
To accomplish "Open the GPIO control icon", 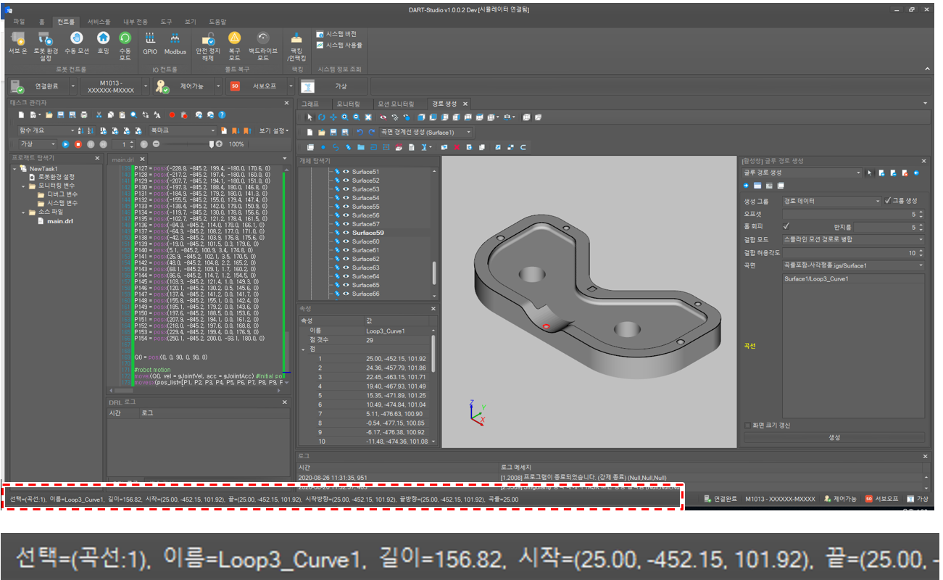I will 150,38.
